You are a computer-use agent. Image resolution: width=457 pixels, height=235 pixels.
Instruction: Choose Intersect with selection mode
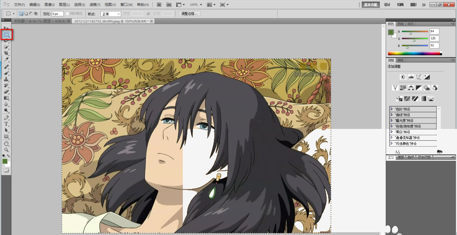[x=36, y=14]
